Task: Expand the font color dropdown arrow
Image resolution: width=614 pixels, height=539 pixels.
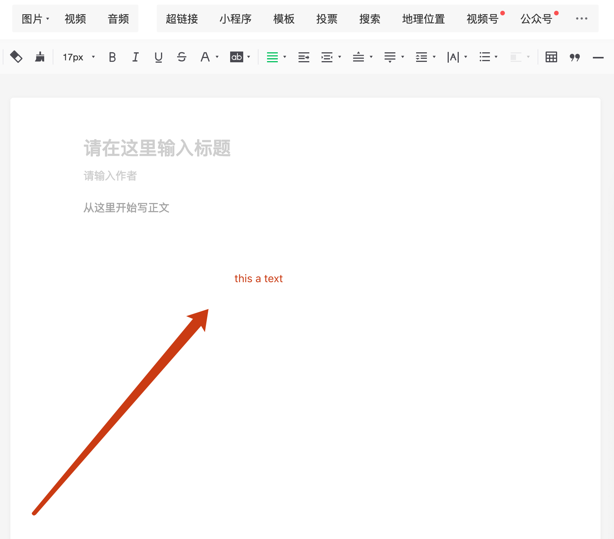Action: coord(217,57)
